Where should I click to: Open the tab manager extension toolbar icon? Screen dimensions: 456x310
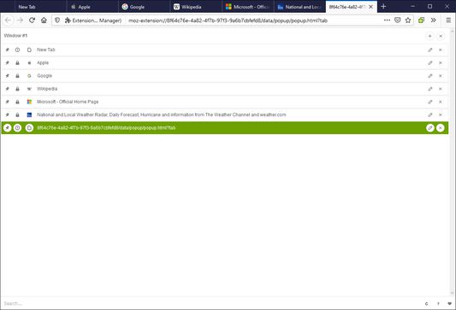(421, 20)
